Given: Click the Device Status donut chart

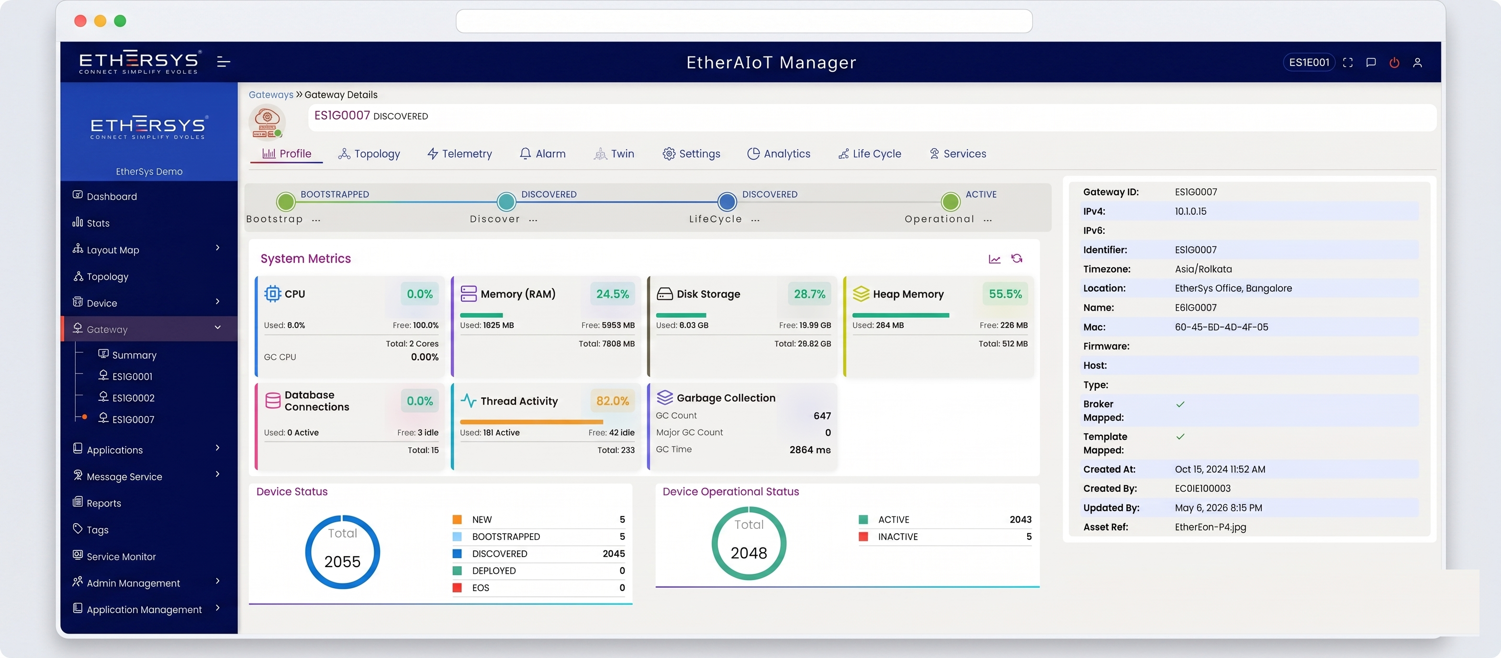Looking at the screenshot, I should coord(343,551).
